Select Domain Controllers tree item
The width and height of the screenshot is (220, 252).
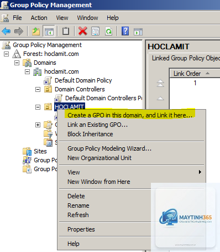(x=80, y=89)
